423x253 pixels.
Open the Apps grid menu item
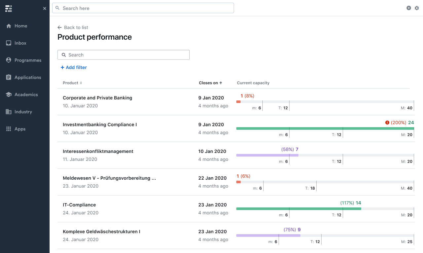(20, 129)
